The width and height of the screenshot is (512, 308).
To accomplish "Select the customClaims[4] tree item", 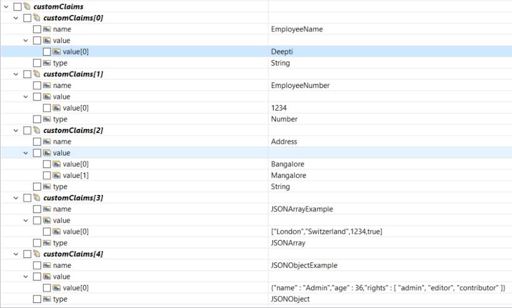I will [73, 254].
